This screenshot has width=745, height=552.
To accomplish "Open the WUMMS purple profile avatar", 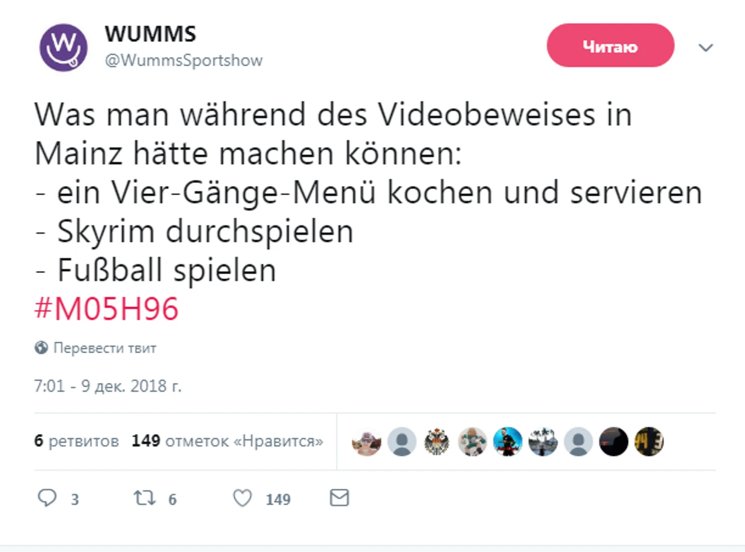I will (63, 47).
